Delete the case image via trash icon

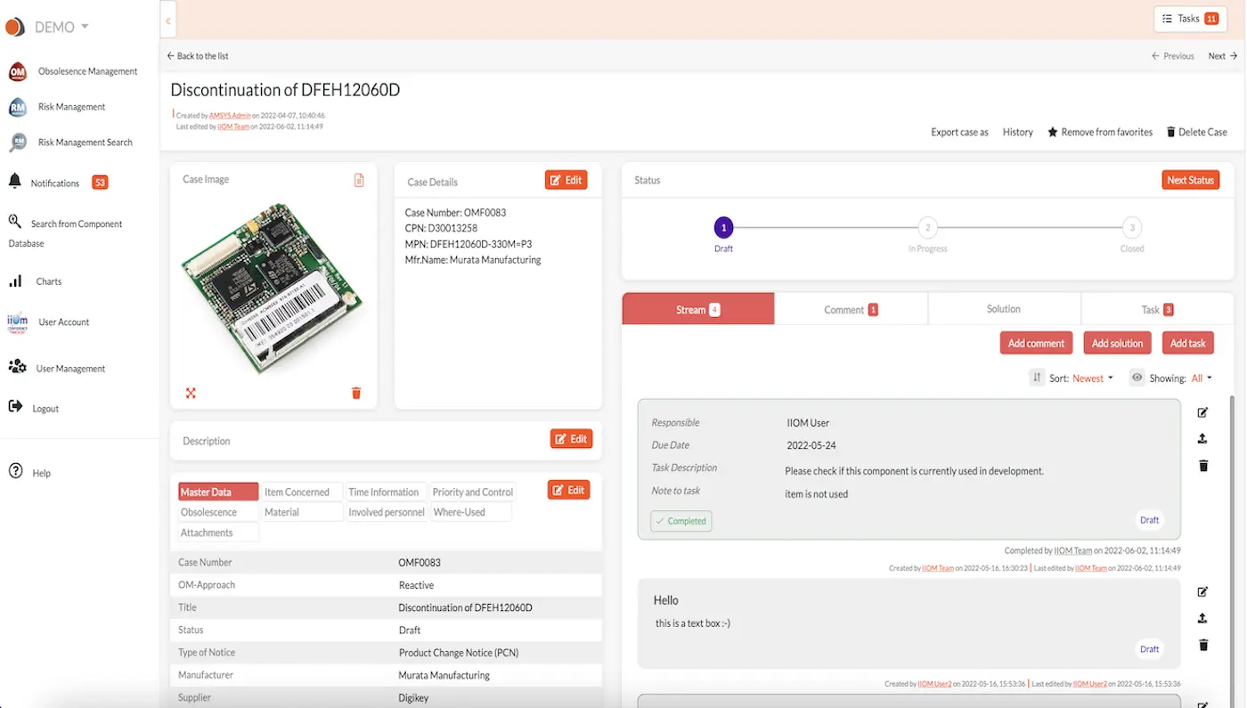point(355,392)
